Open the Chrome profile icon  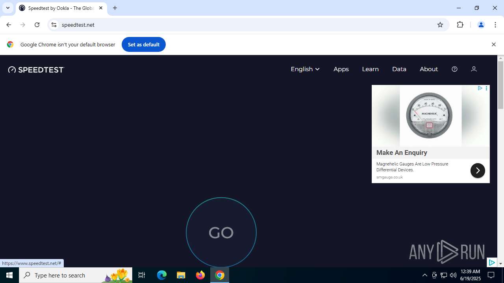tap(481, 25)
